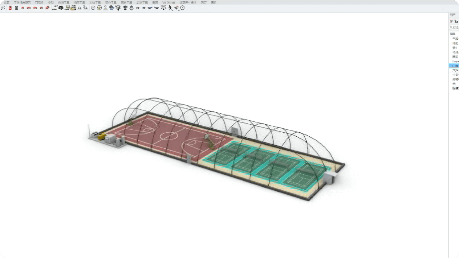Open the 选取 toolbar tab
The image size is (459, 258).
[x=7, y=2]
